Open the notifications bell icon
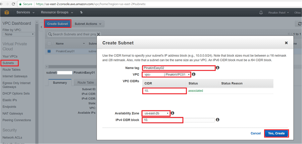This screenshot has width=302, height=144. click(x=261, y=13)
